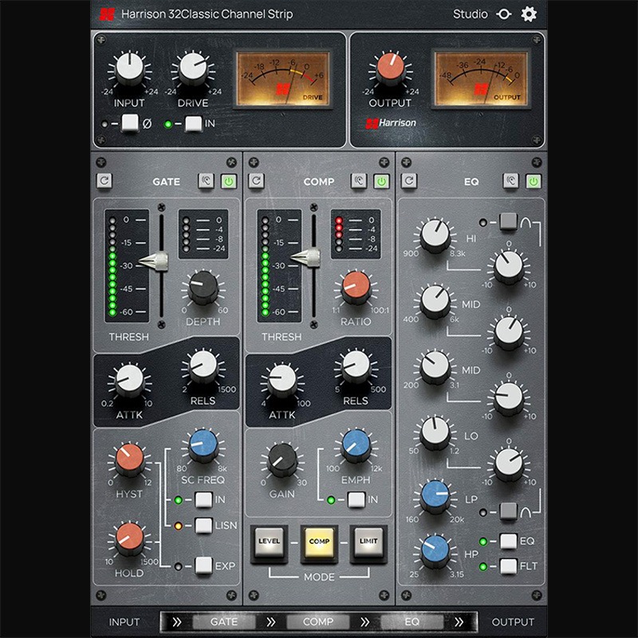Toggle the FLT filter button
This screenshot has height=638, width=638.
[x=508, y=566]
